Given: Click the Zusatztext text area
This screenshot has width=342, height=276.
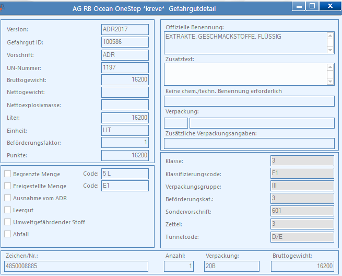Looking at the screenshot, I should click(x=245, y=74).
